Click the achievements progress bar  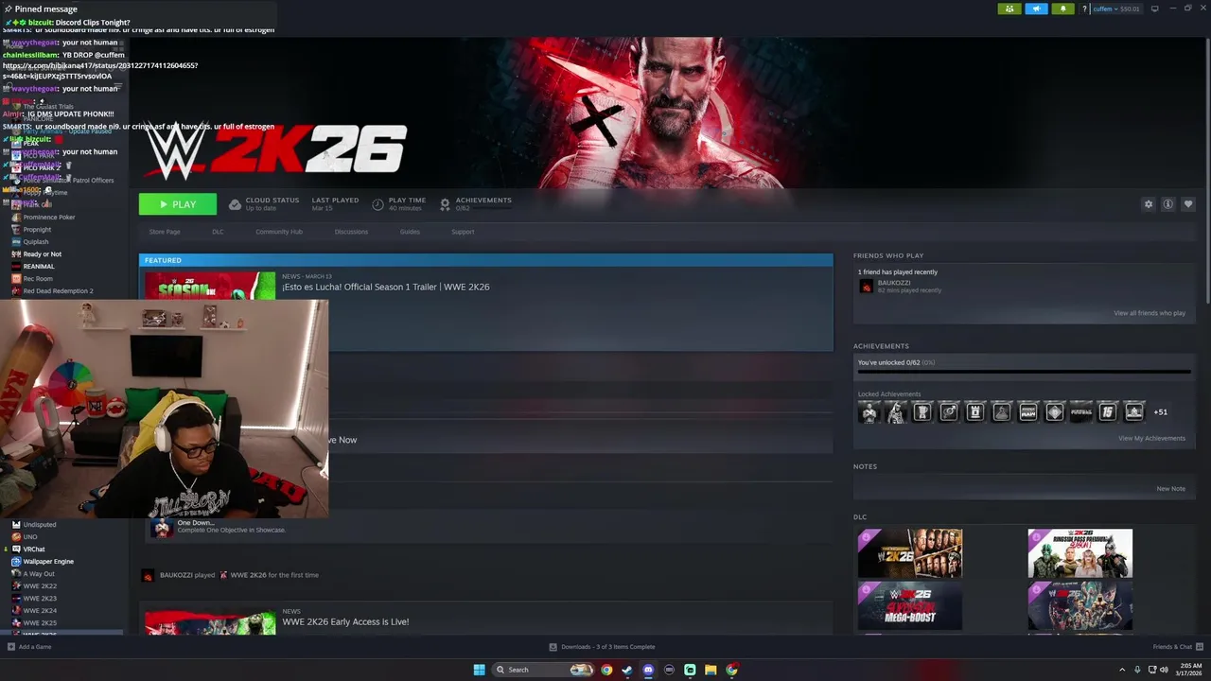(x=1025, y=372)
